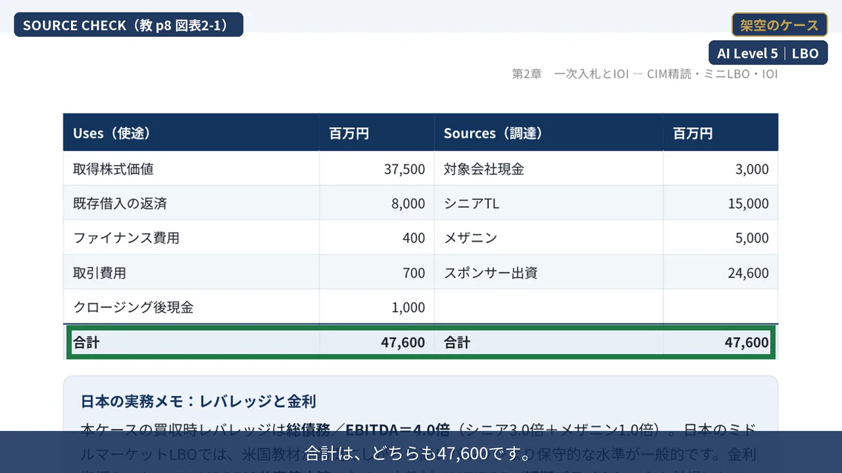Select the 700 value
The image size is (842, 473).
tap(414, 273)
